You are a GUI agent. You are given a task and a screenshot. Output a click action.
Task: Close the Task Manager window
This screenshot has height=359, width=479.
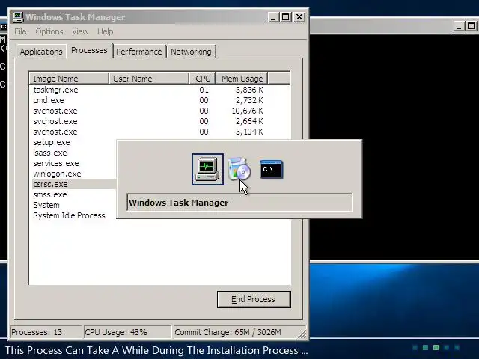click(x=299, y=17)
